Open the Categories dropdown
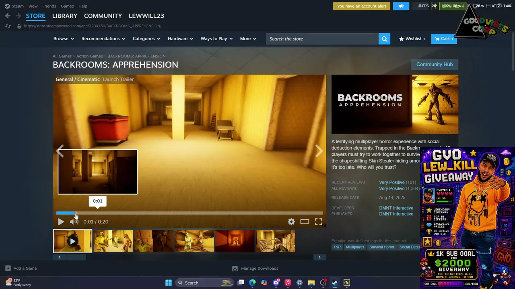The image size is (515, 289). pyautogui.click(x=146, y=39)
